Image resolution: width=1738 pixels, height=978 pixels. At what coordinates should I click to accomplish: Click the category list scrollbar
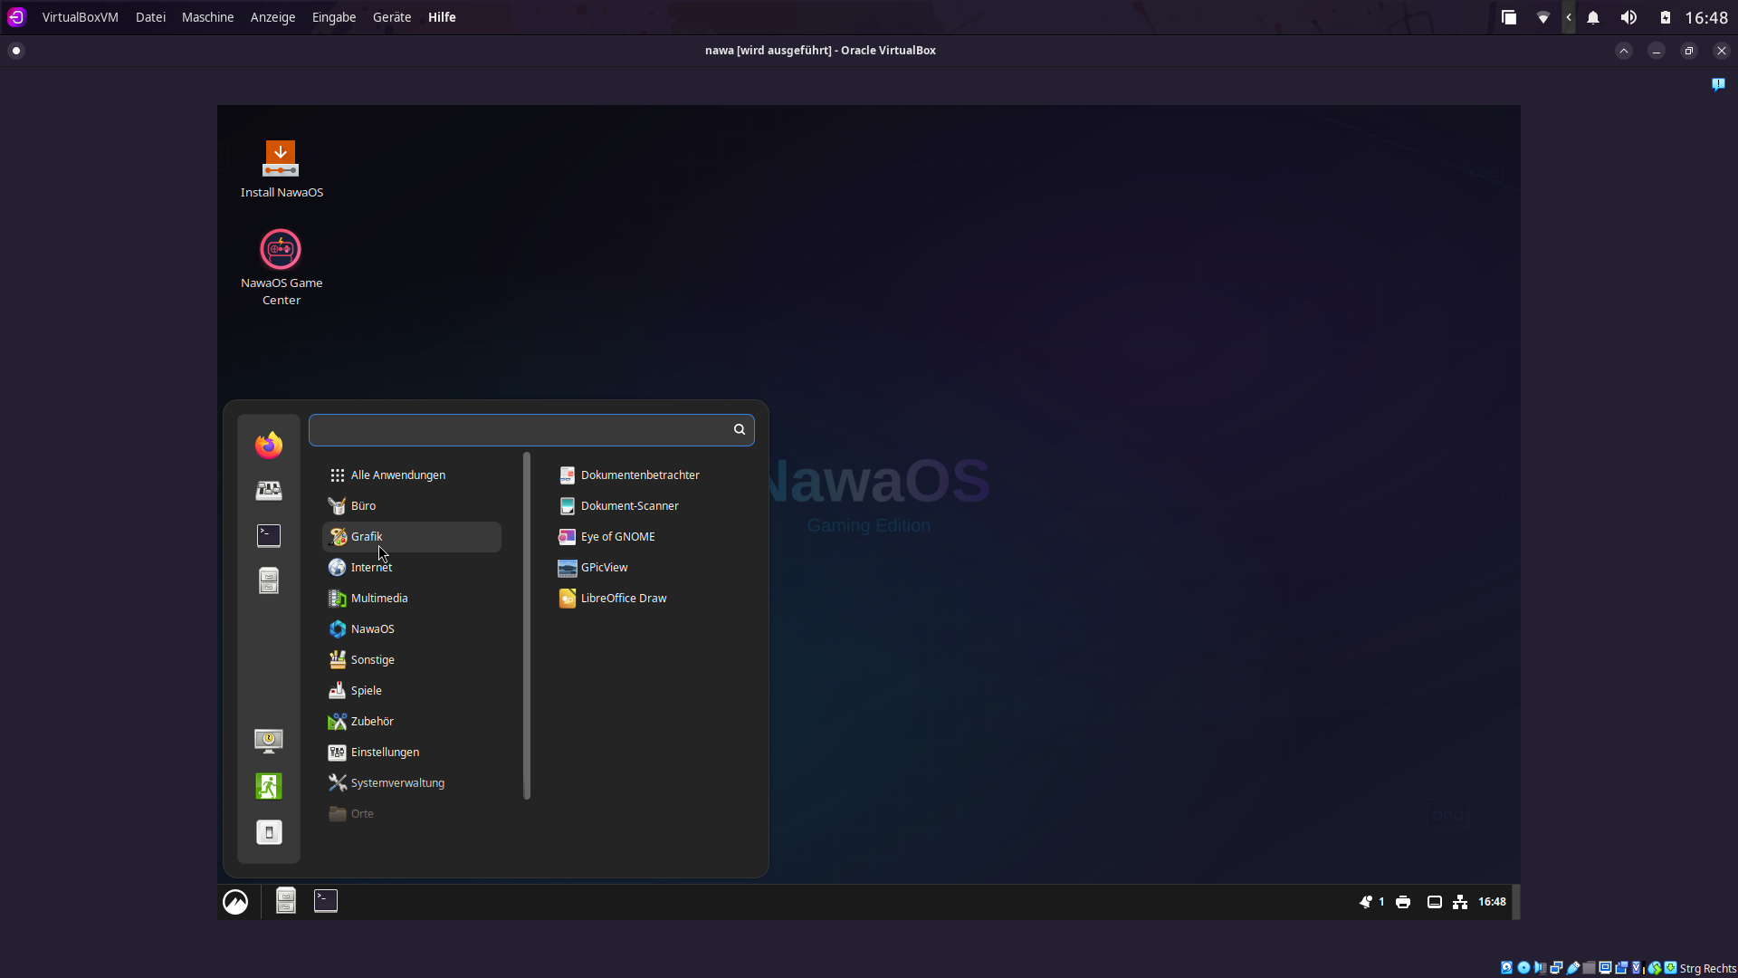(x=527, y=625)
